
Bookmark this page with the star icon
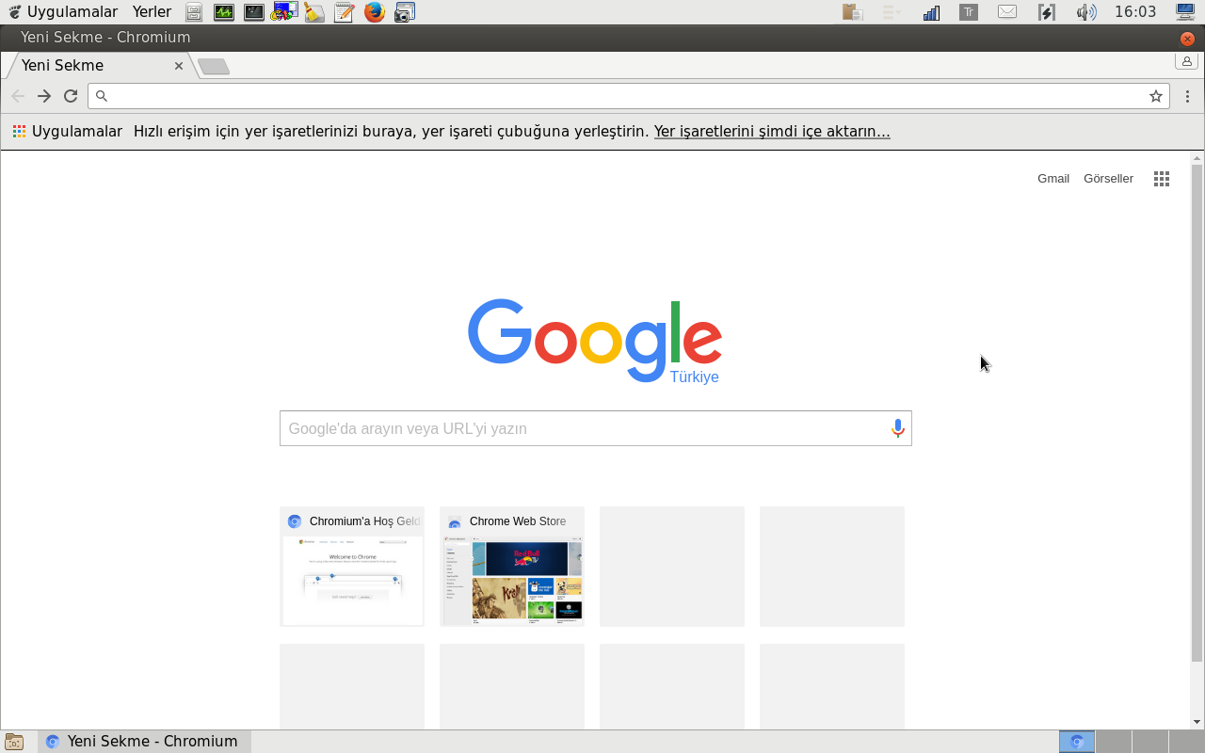[x=1156, y=96]
